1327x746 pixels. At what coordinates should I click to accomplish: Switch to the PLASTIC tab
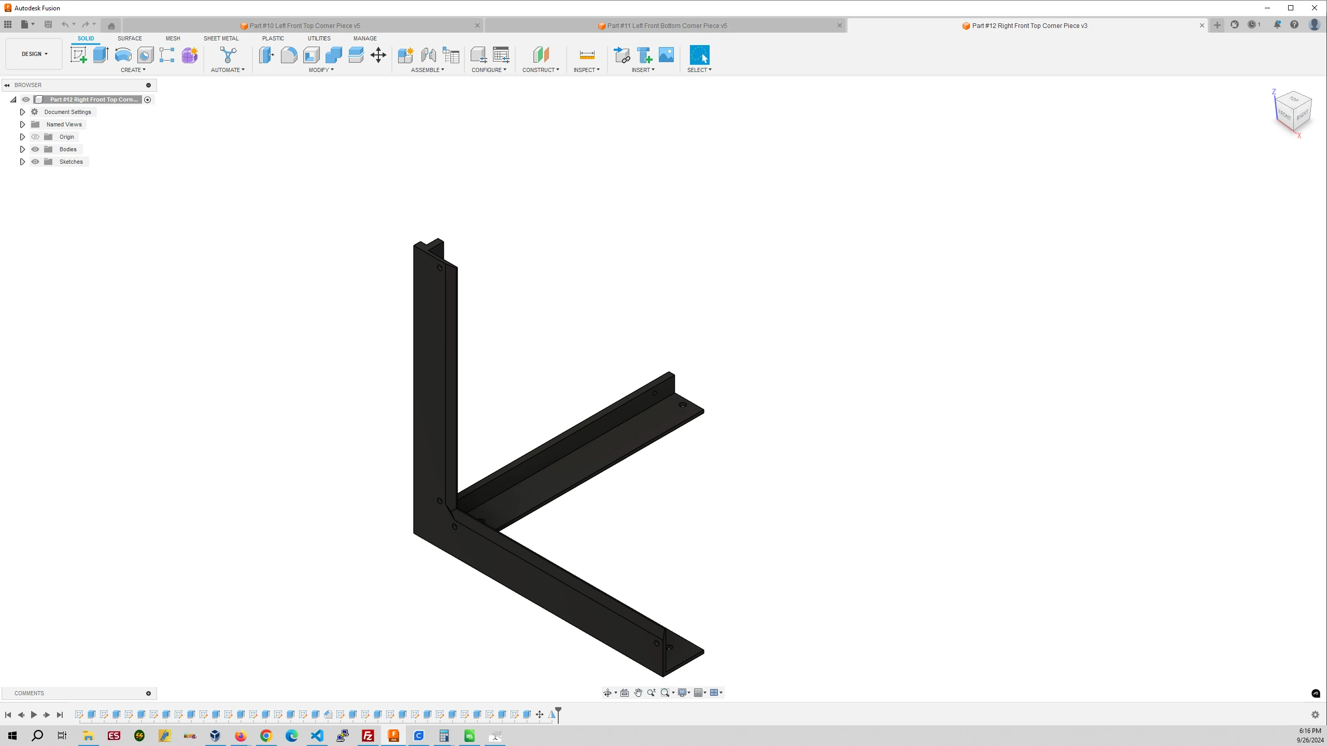pos(273,38)
